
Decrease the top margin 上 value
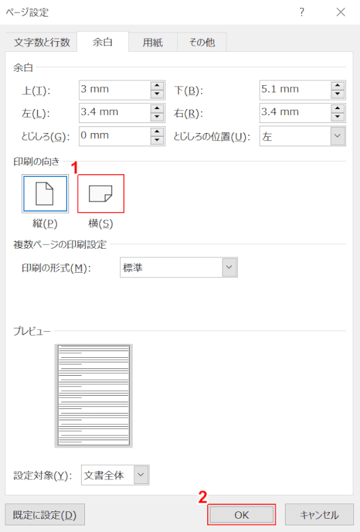[x=157, y=94]
